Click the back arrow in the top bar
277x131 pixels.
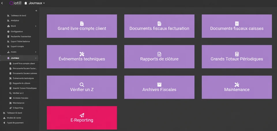pos(2,3)
